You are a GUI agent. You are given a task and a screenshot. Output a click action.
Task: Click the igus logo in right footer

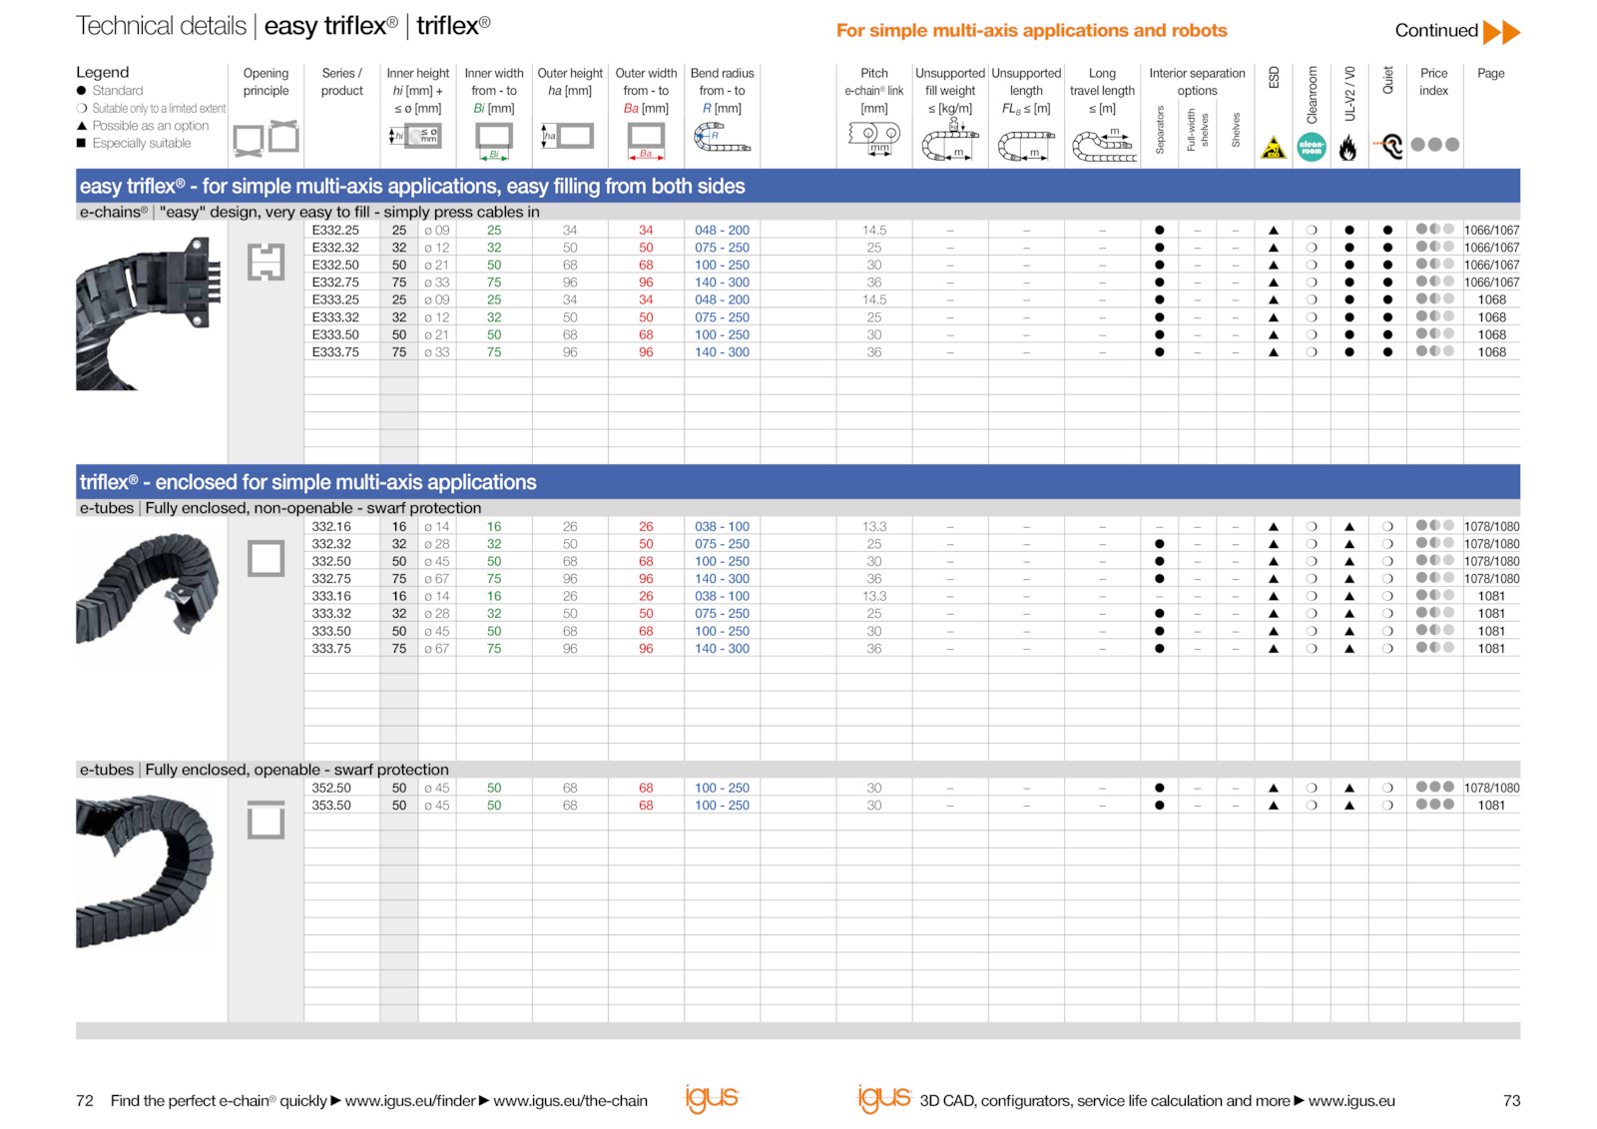884,1098
